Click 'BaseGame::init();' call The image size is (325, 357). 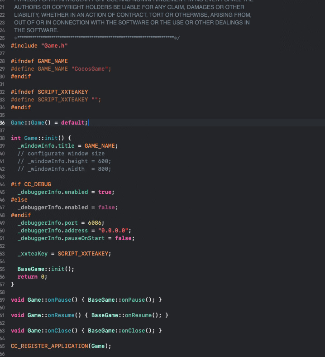click(46, 269)
